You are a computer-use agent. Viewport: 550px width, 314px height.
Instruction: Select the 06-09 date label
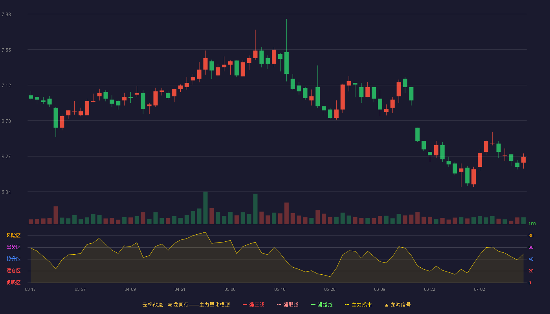379,289
